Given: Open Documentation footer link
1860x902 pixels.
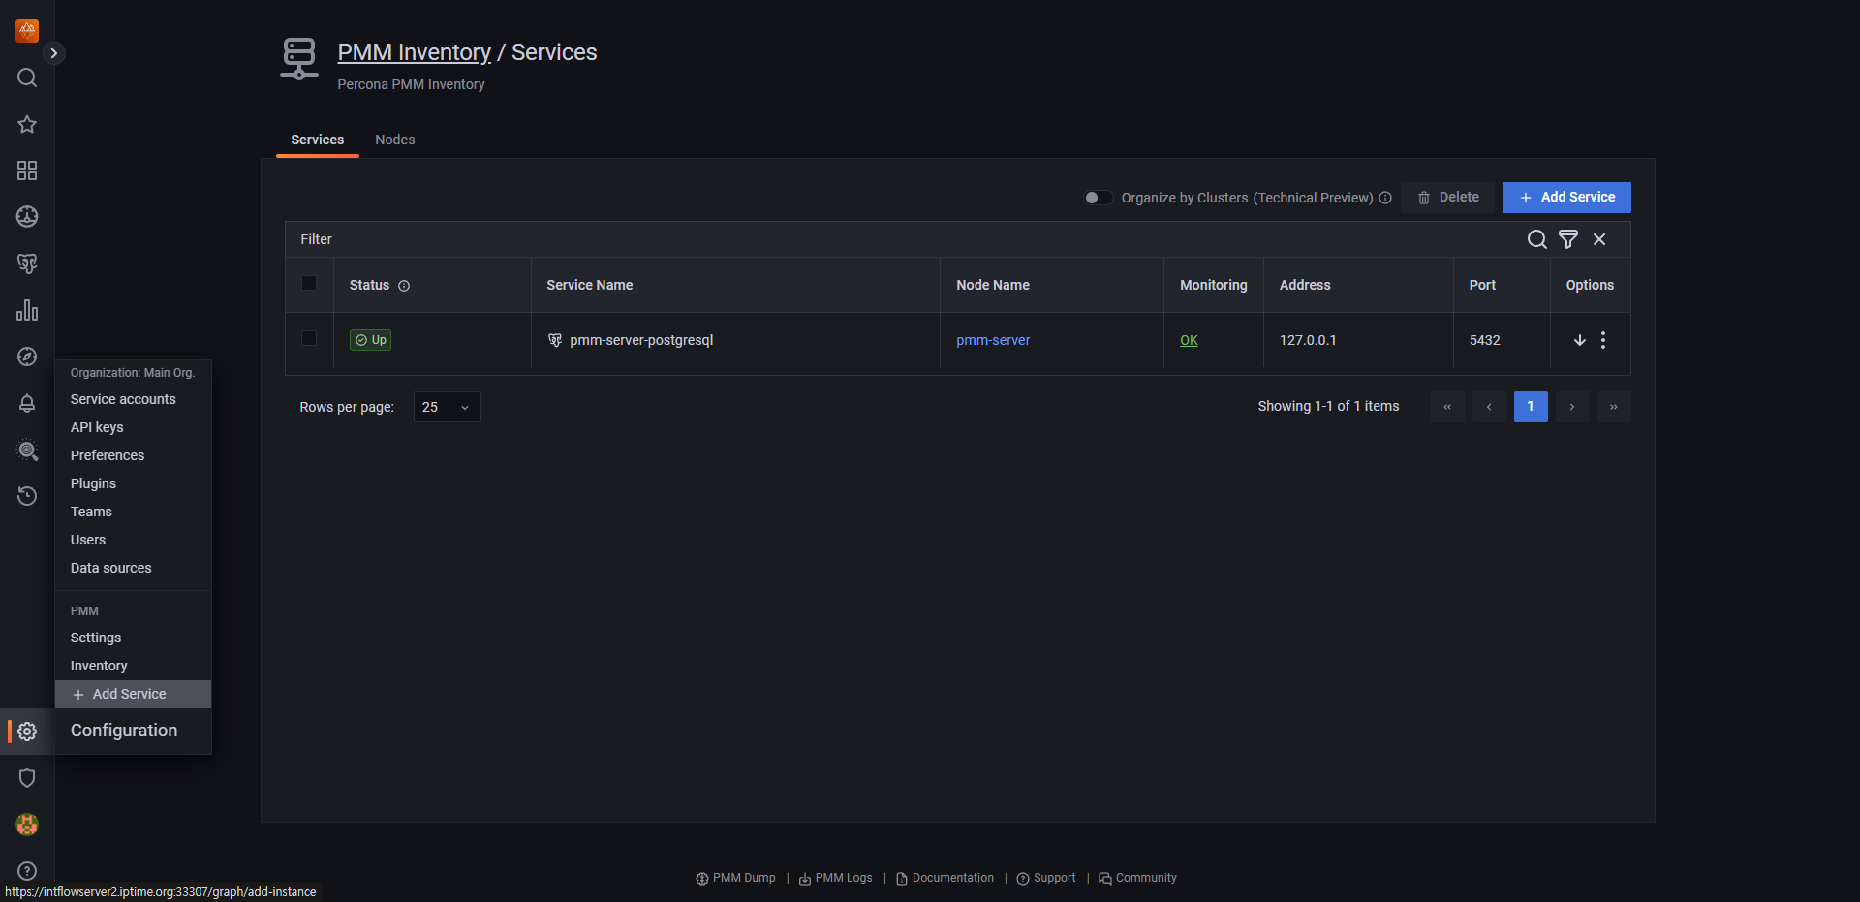Looking at the screenshot, I should tap(945, 878).
